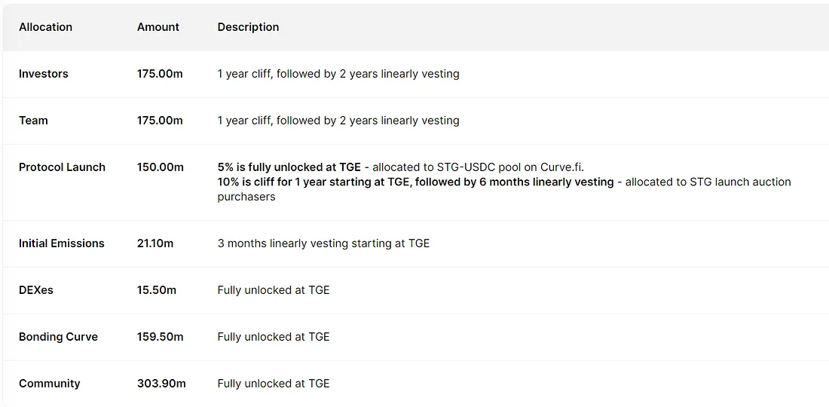This screenshot has height=407, width=829.
Task: Click the Amount column header
Action: pos(158,27)
